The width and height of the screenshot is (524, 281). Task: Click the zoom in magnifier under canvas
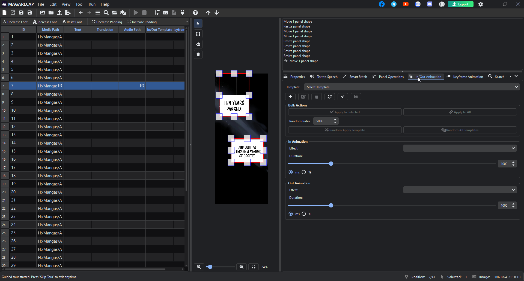click(x=242, y=267)
